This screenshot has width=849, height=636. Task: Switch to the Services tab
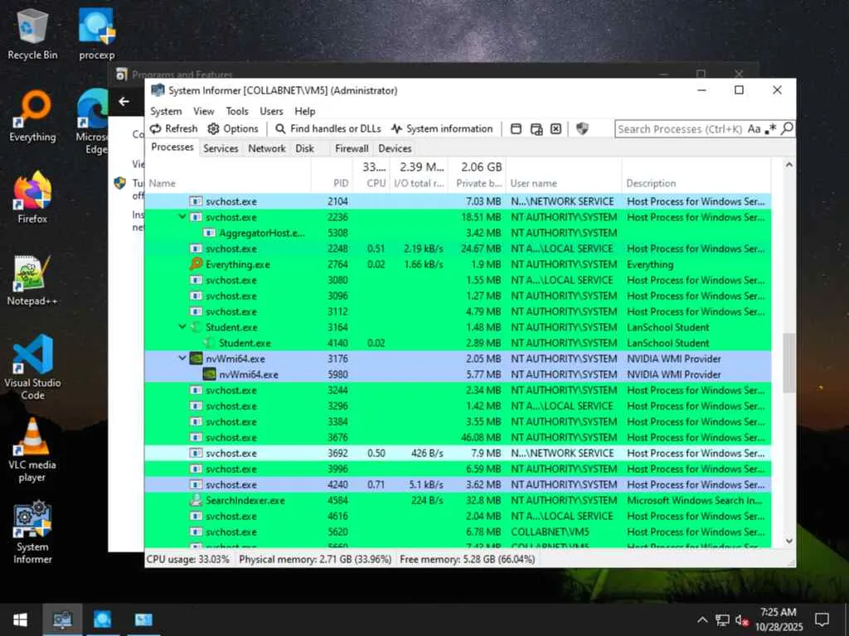click(x=221, y=148)
